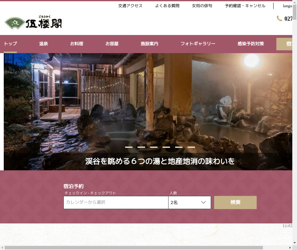Select the first slideshow indicator dash
The width and height of the screenshot is (297, 250).
(x=129, y=147)
